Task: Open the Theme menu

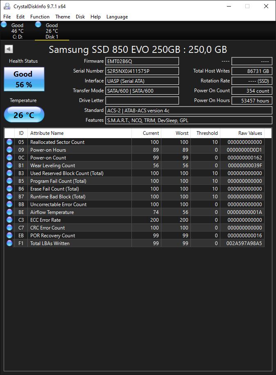Action: [x=63, y=17]
